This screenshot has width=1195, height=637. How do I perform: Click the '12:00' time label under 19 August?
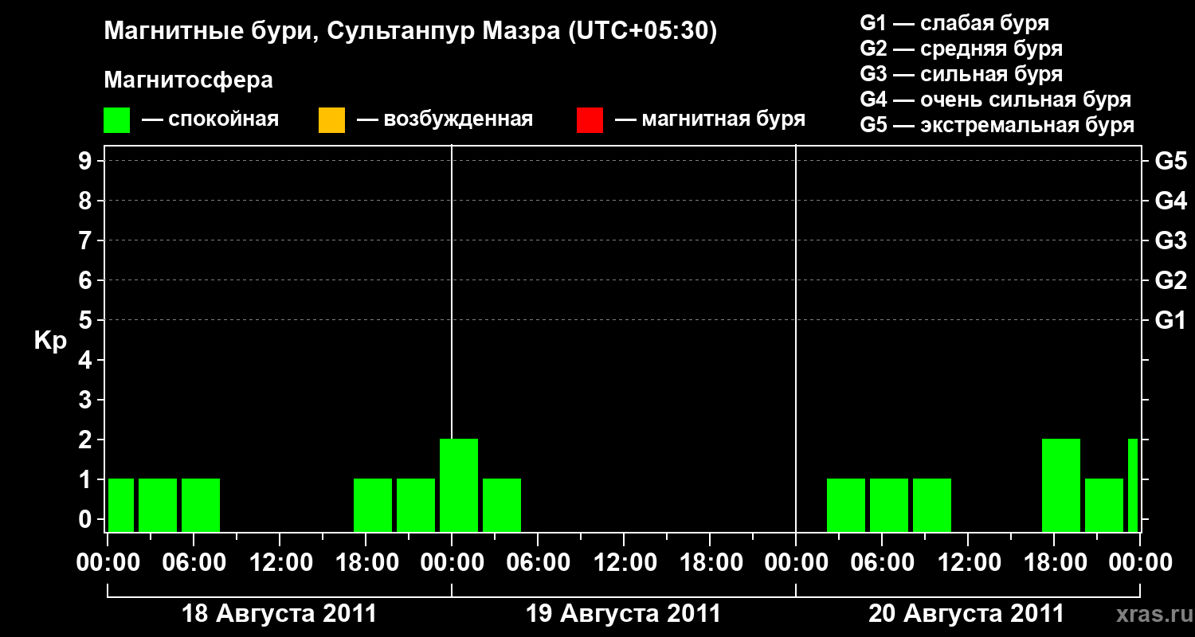[x=624, y=562]
